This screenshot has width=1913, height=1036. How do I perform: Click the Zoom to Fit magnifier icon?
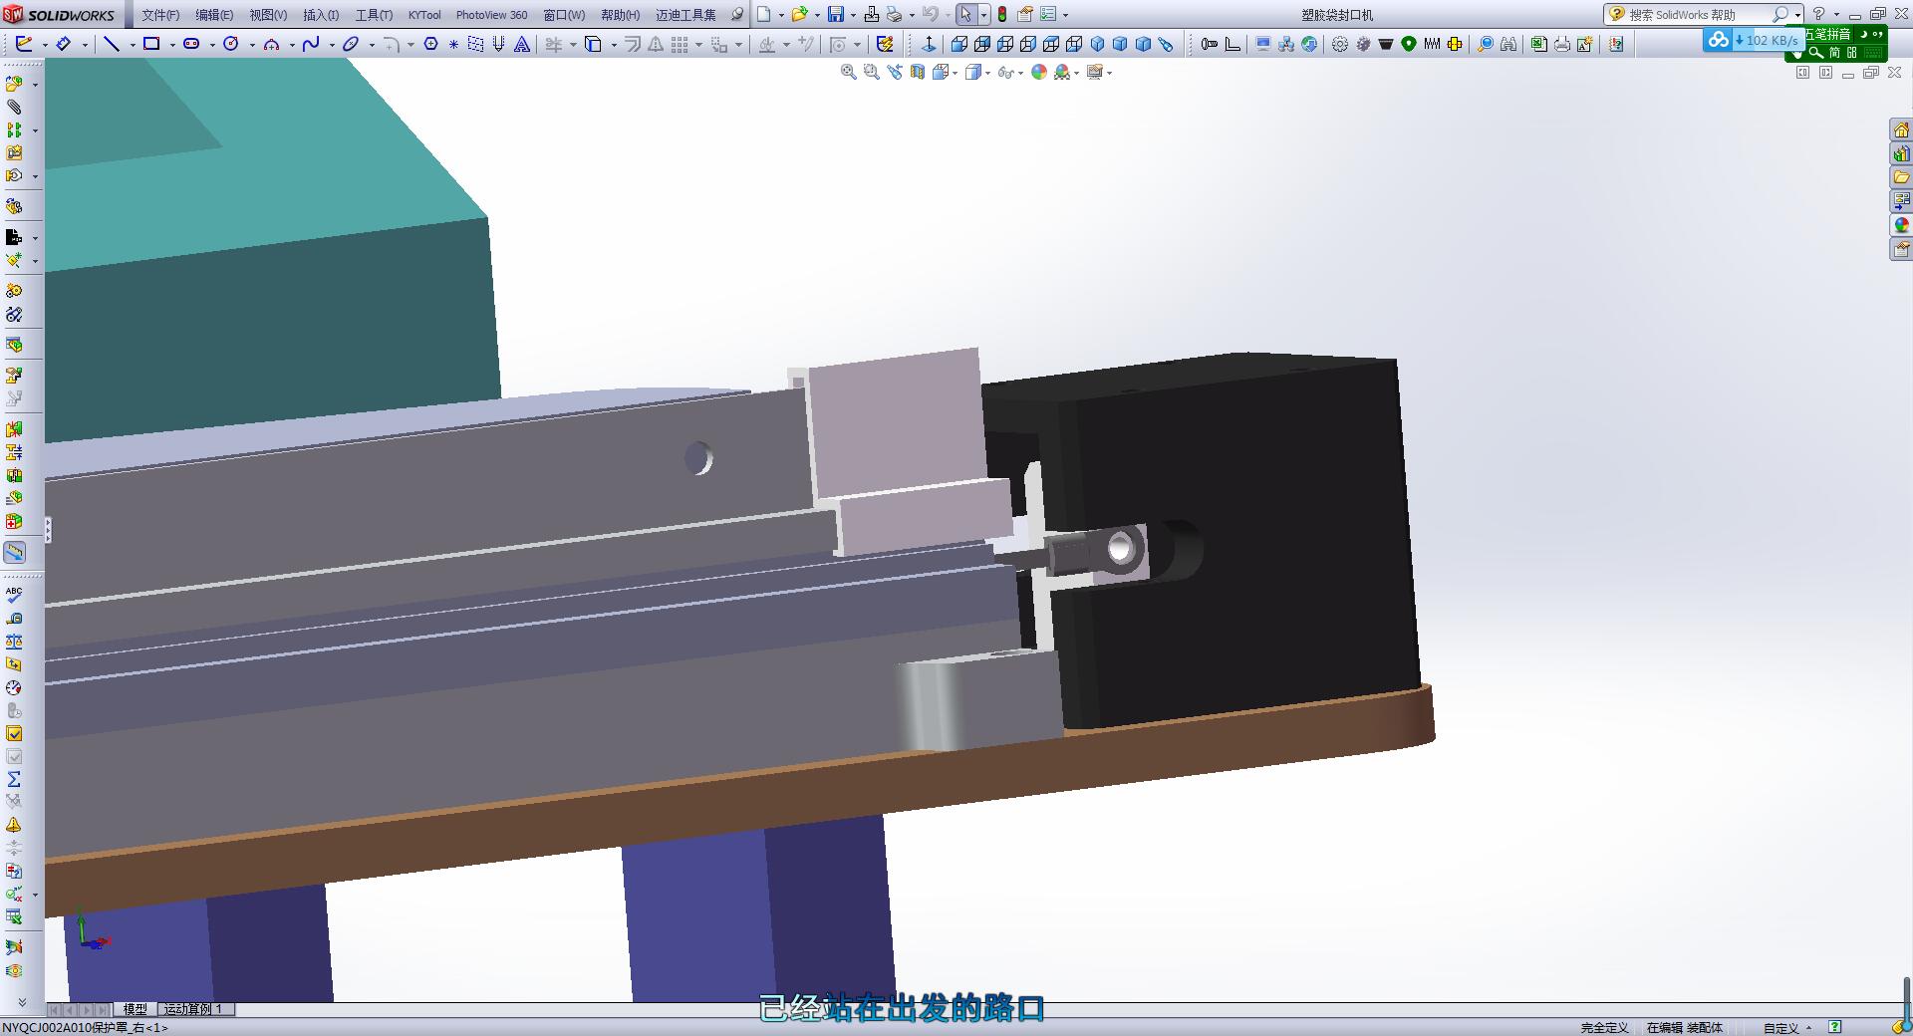coord(848,73)
